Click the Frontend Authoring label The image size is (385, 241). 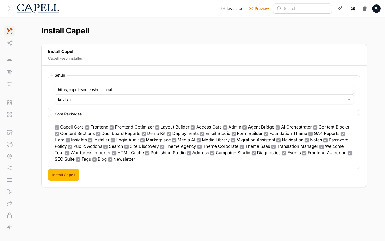coord(327,153)
